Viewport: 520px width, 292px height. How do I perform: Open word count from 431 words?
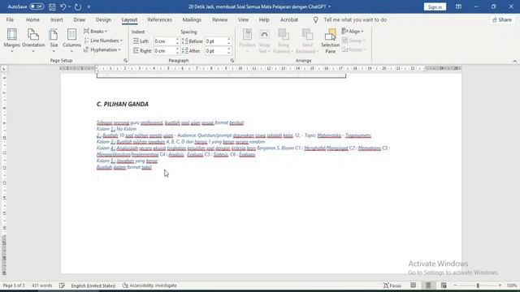point(41,286)
